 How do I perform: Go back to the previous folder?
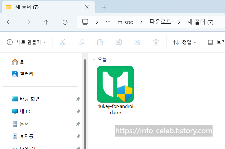pos(9,22)
